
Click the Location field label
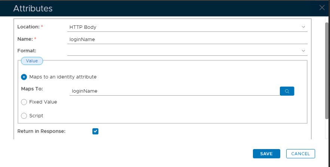click(28, 27)
